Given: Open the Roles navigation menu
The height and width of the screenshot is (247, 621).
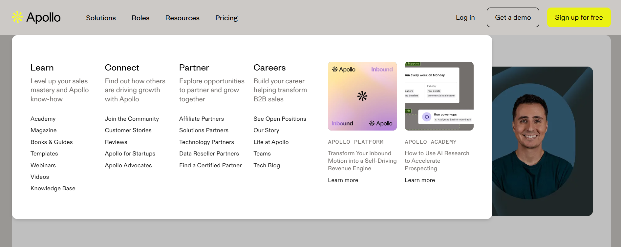Looking at the screenshot, I should coord(140,18).
